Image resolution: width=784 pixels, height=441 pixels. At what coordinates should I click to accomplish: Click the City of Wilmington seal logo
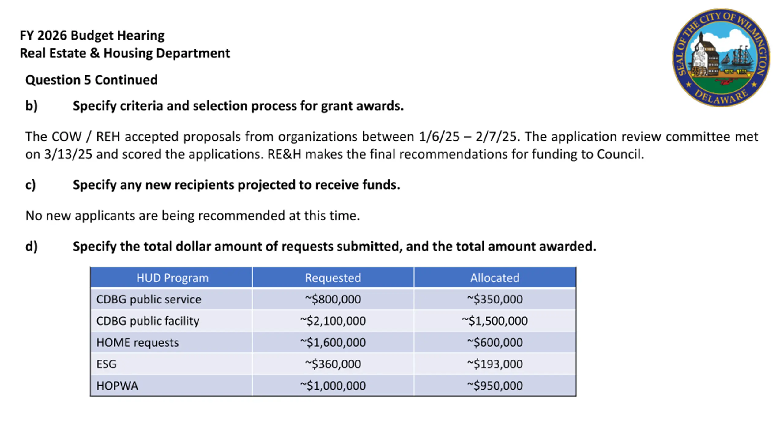[x=721, y=58]
